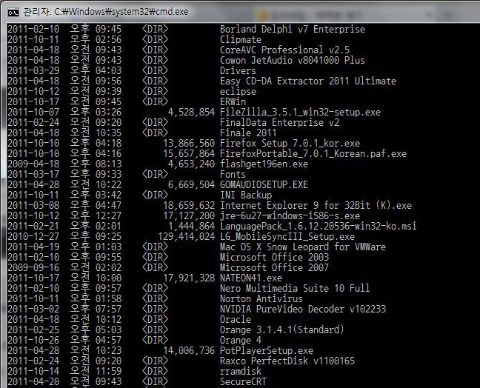480x388 pixels.
Task: Click date '2010-12-27' of LG_MobileSync row
Action: pos(33,237)
